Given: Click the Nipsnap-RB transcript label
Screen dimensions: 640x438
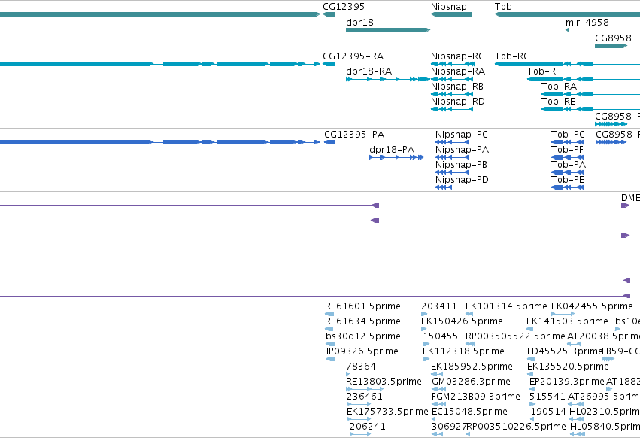Looking at the screenshot, I should click(x=457, y=87).
